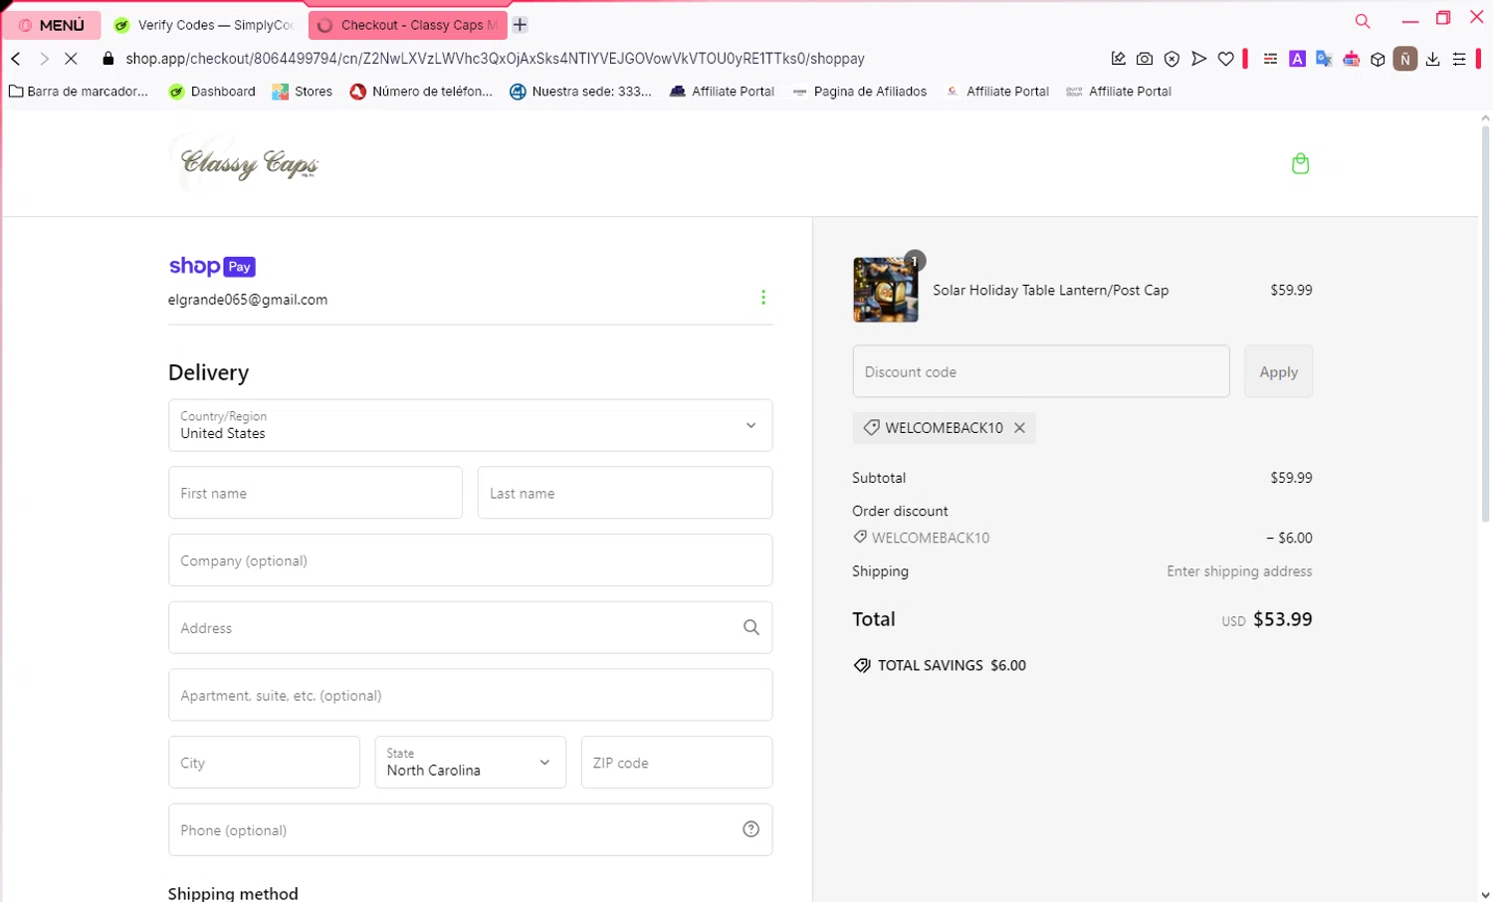Click the brown Ñ profile icon
The width and height of the screenshot is (1493, 902).
coord(1404,59)
